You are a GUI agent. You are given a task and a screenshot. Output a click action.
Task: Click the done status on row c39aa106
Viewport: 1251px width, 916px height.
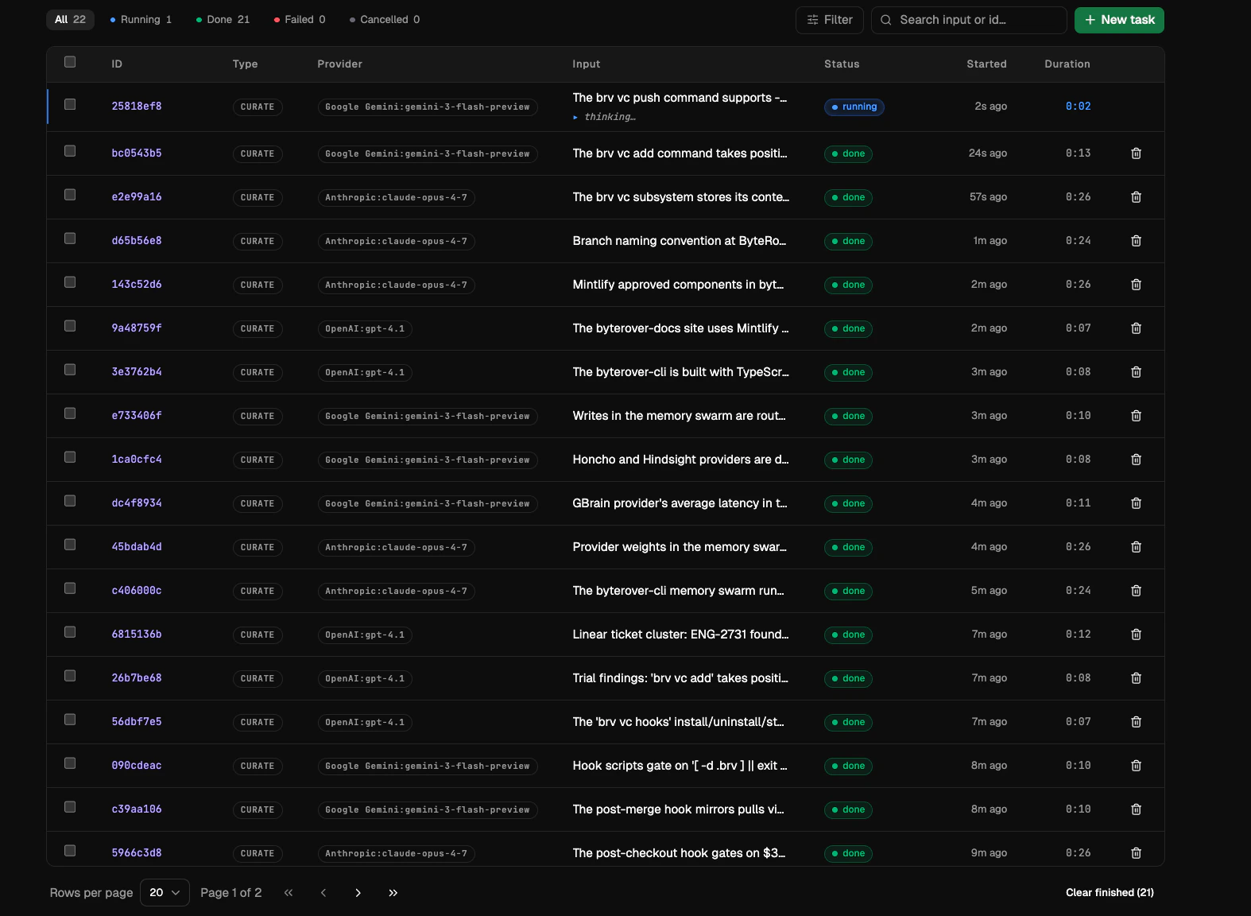click(848, 810)
